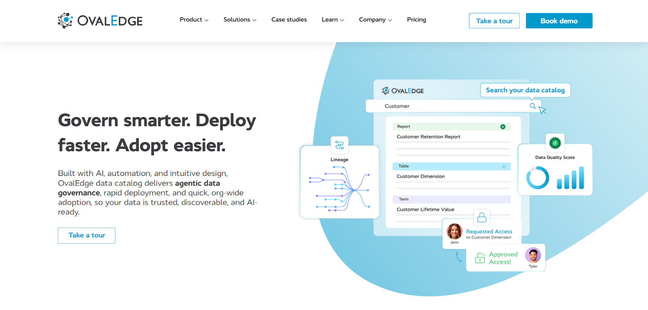Screen dimensions: 648x310
Task: Open the Pricing page
Action: 416,19
